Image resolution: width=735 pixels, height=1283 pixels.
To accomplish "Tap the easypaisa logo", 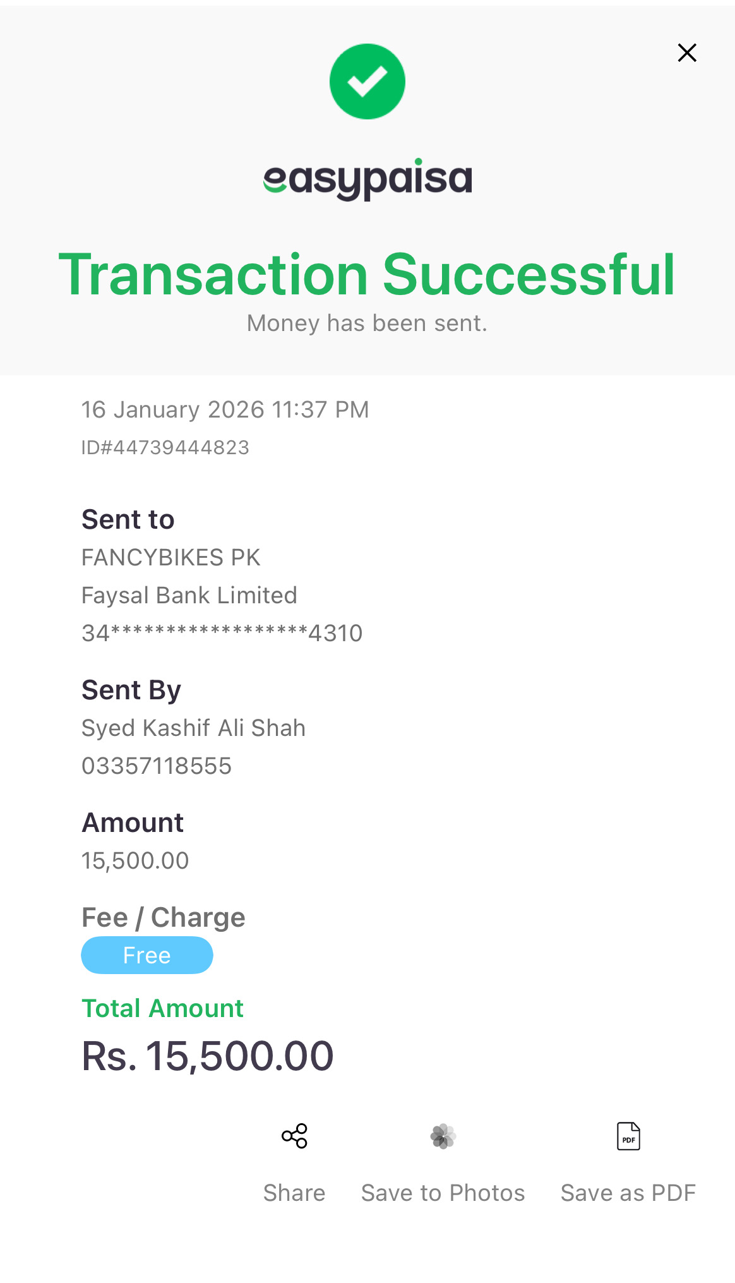I will point(367,179).
